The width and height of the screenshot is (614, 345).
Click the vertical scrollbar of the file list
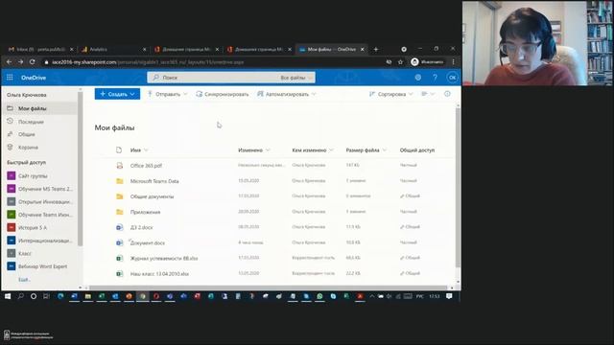tap(458, 188)
